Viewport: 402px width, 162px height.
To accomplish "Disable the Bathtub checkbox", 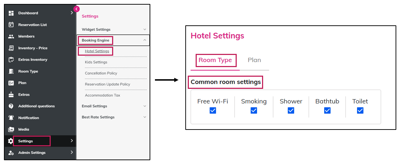I will pyautogui.click(x=327, y=111).
